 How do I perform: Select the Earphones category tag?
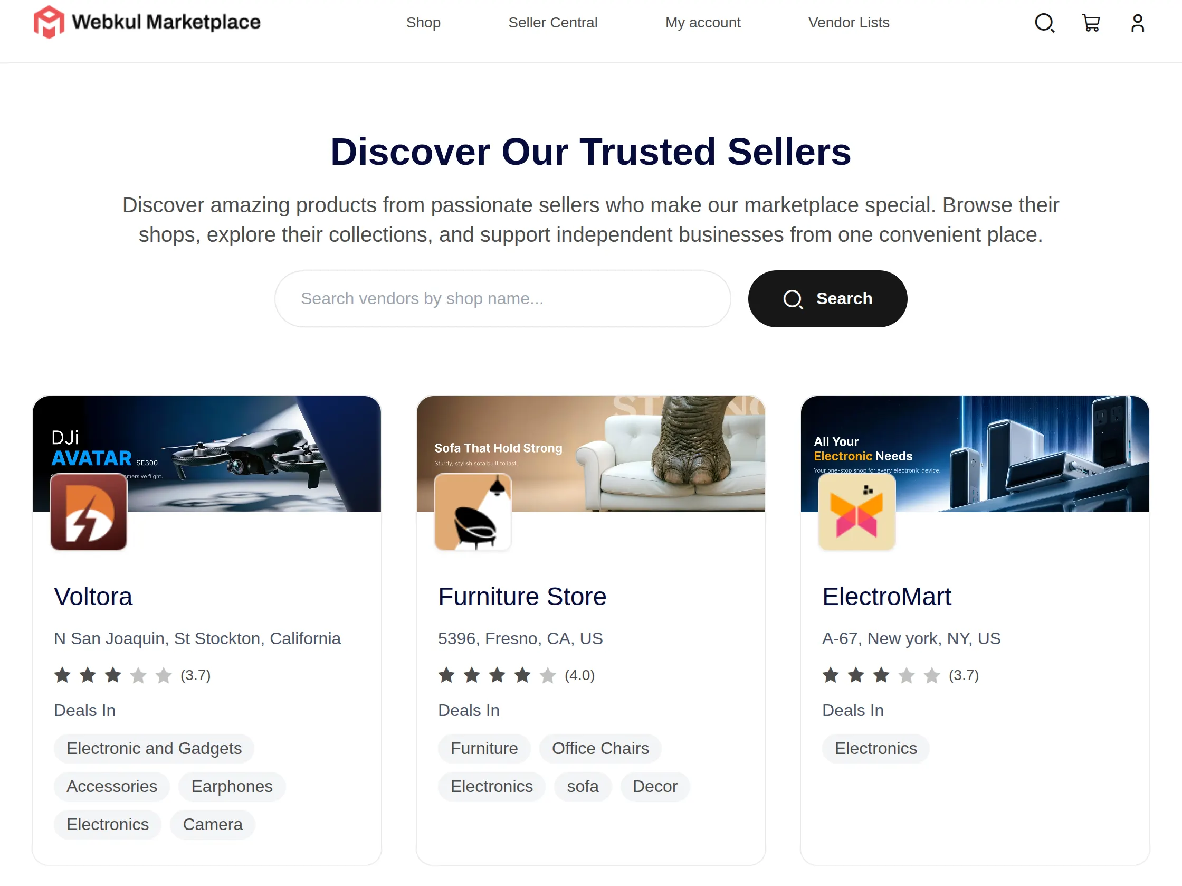point(232,787)
